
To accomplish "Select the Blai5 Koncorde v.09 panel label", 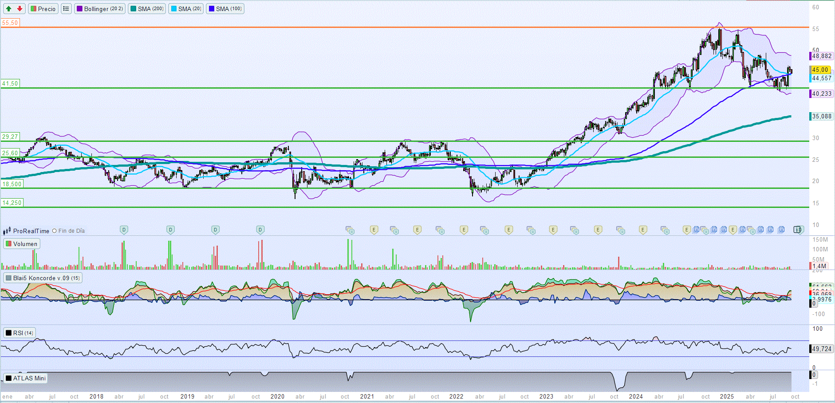I will 43,278.
